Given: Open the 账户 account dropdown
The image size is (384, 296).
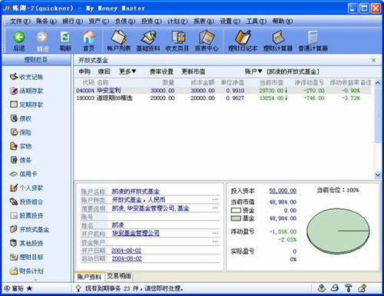Looking at the screenshot, I should [253, 72].
